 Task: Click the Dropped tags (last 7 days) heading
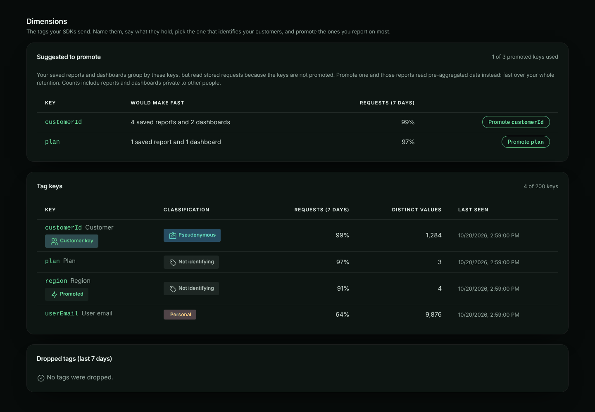(74, 359)
